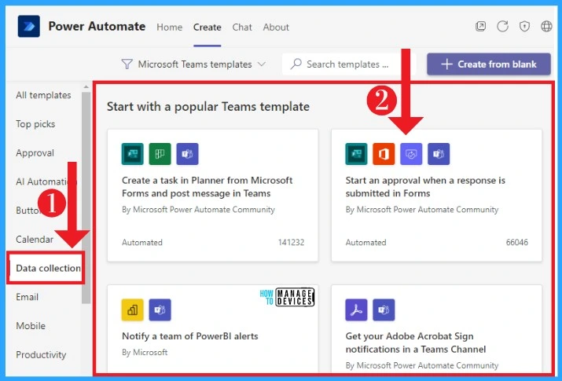562x381 pixels.
Task: Click 'Start with a popular Teams template' heading
Action: pos(208,106)
